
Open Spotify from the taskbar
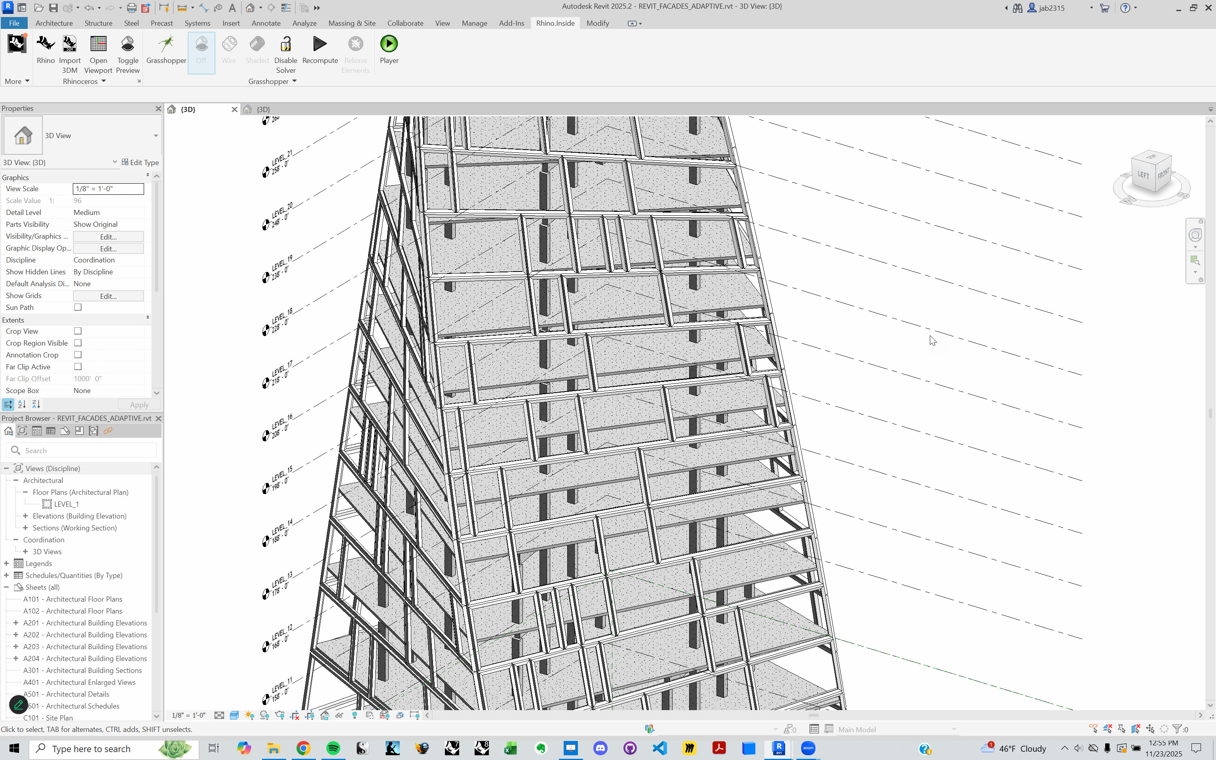333,748
